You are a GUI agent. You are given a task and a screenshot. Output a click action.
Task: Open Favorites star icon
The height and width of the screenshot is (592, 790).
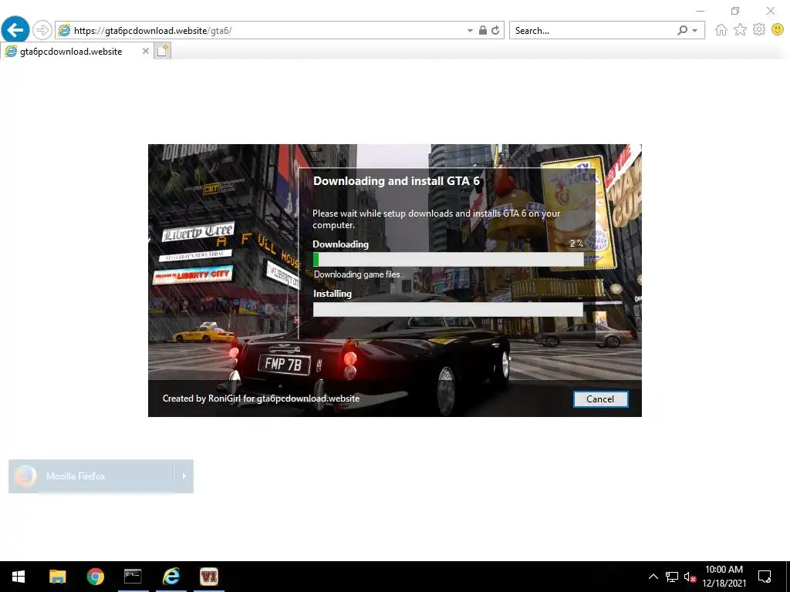point(740,30)
